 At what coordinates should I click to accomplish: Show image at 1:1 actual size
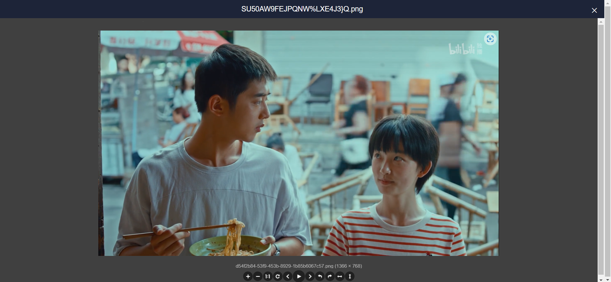coord(268,276)
